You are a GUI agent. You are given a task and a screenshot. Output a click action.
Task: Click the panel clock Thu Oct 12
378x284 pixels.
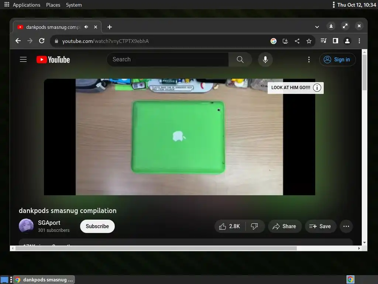click(357, 5)
